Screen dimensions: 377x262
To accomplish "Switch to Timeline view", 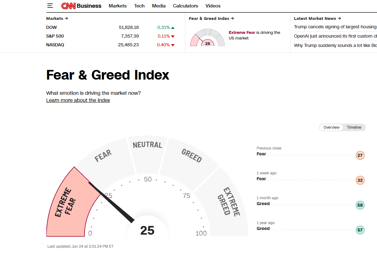I will tap(354, 127).
